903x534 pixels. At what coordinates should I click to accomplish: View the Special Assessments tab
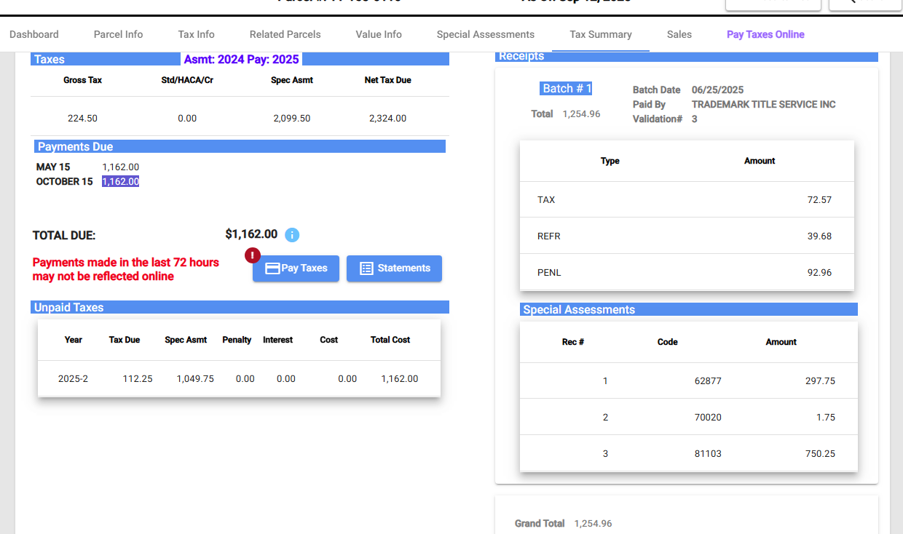485,34
